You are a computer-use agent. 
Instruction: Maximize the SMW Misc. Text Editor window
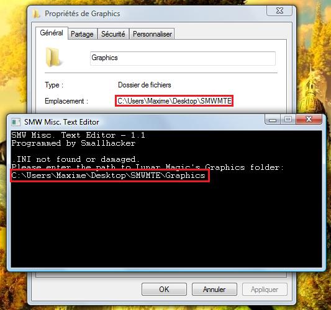(288, 120)
